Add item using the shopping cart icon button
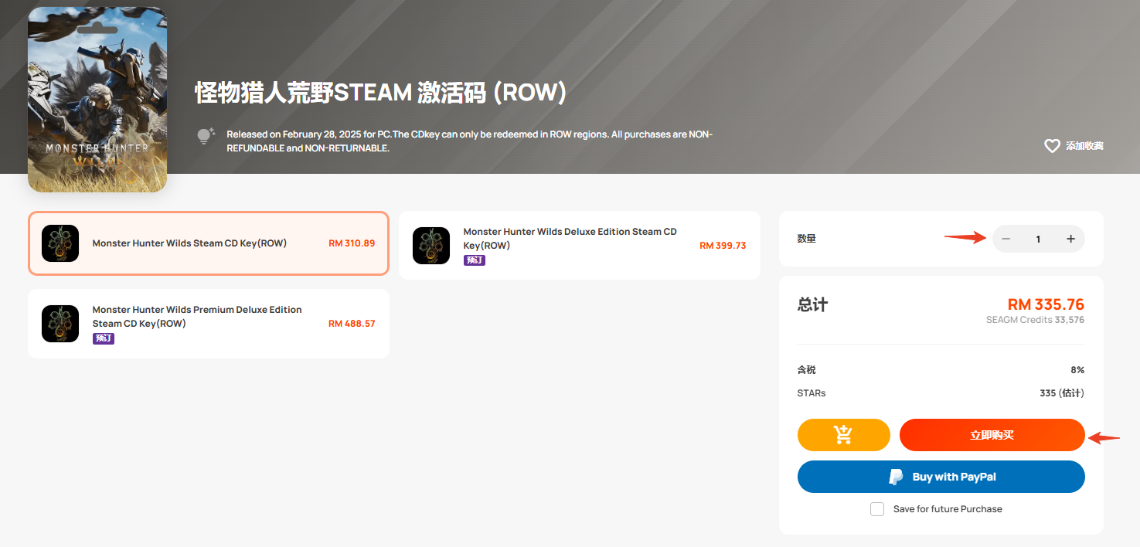The height and width of the screenshot is (547, 1140). 844,435
